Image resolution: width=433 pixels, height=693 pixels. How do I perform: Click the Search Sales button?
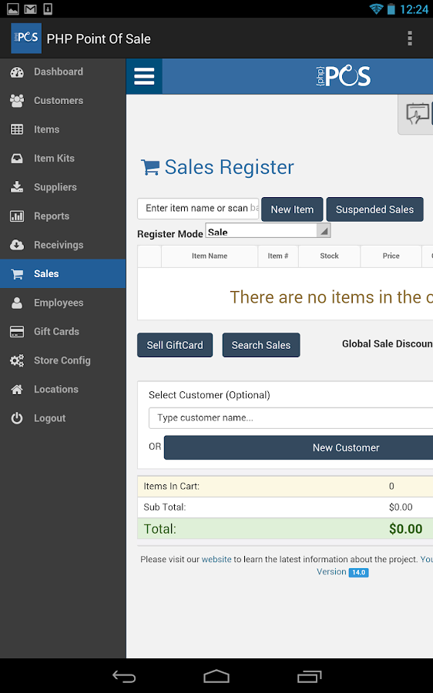point(261,345)
